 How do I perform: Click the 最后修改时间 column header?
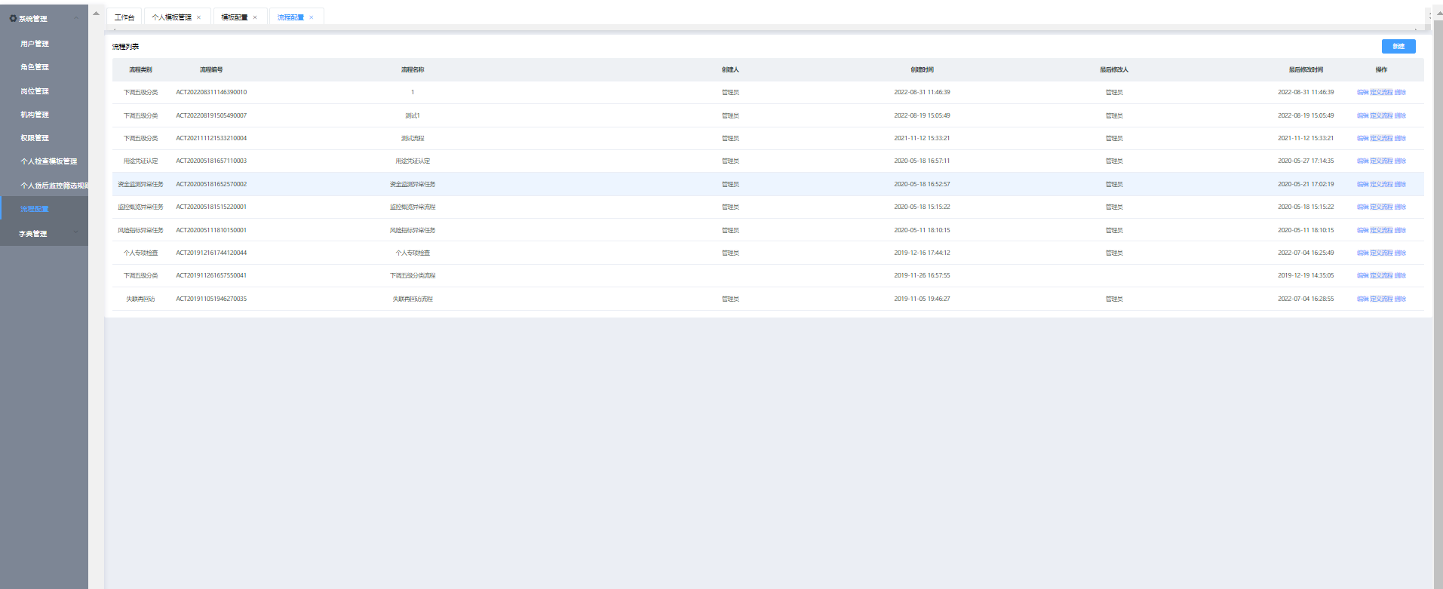1306,69
